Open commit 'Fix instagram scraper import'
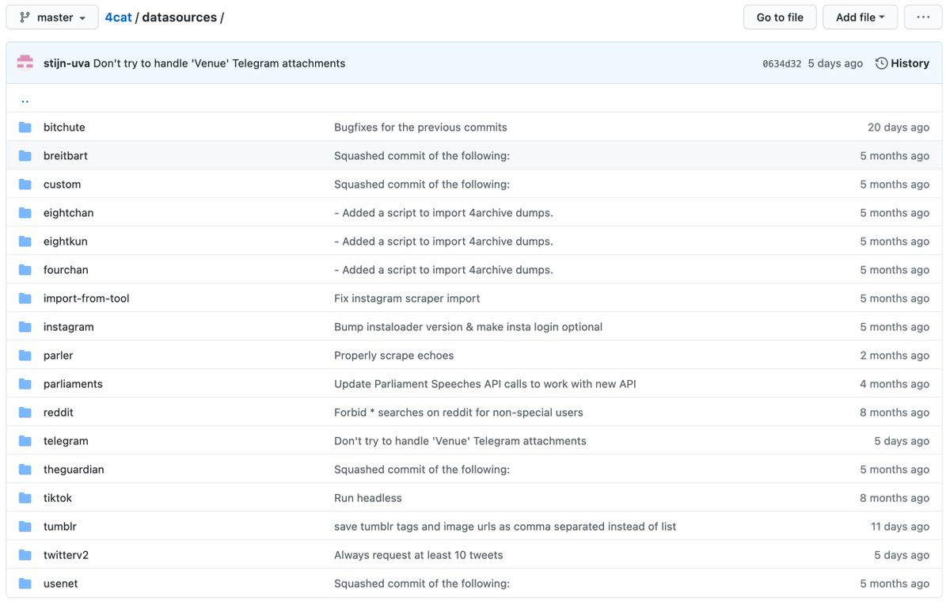 click(407, 299)
